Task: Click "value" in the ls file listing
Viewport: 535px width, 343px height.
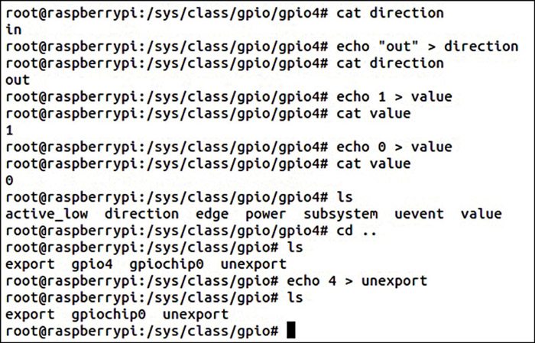Action: pyautogui.click(x=481, y=214)
